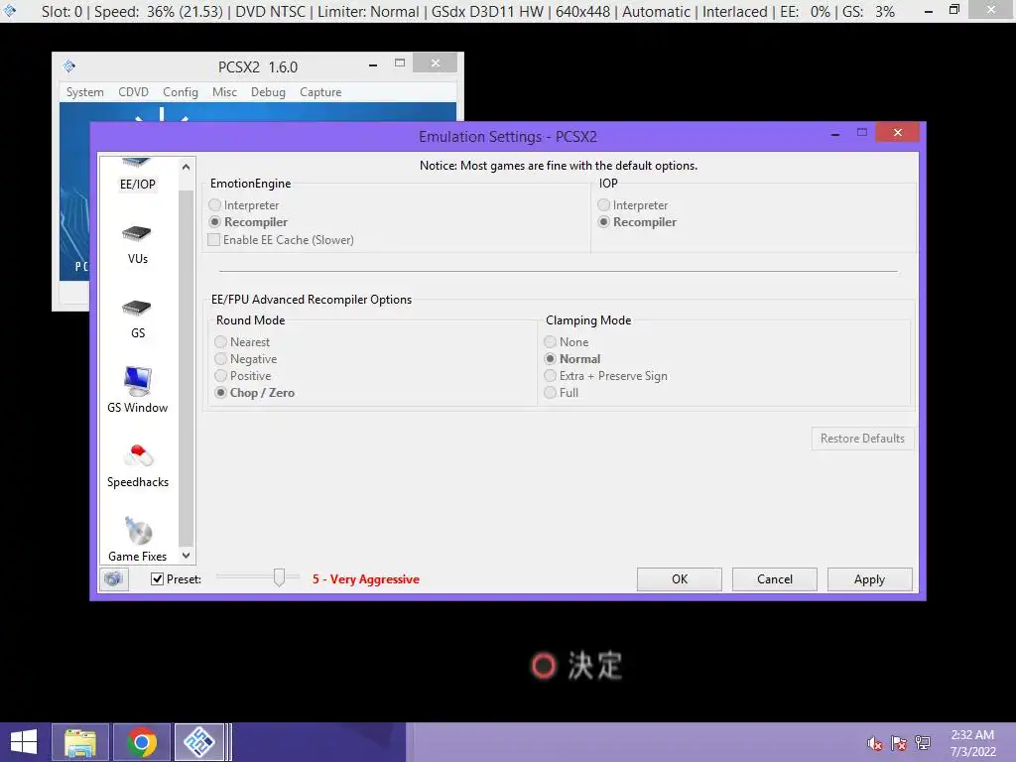Open the Windows Start button

[x=24, y=742]
